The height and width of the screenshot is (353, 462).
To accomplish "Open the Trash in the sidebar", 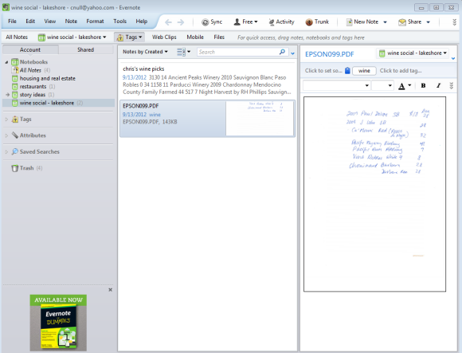I will [26, 168].
